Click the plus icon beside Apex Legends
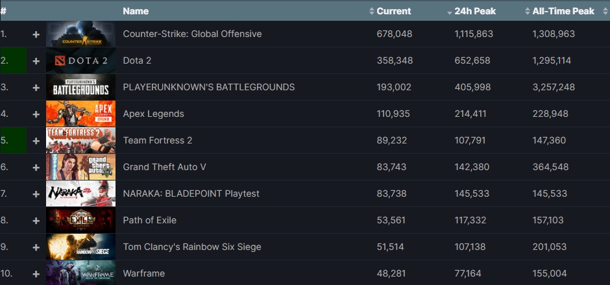Image resolution: width=610 pixels, height=285 pixels. click(x=36, y=114)
